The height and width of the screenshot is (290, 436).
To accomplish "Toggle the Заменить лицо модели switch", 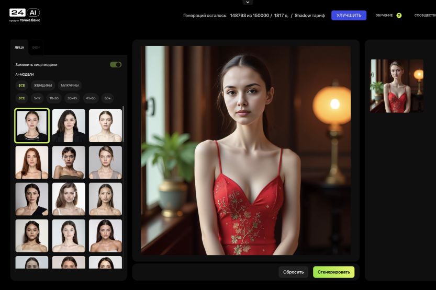I will point(116,65).
